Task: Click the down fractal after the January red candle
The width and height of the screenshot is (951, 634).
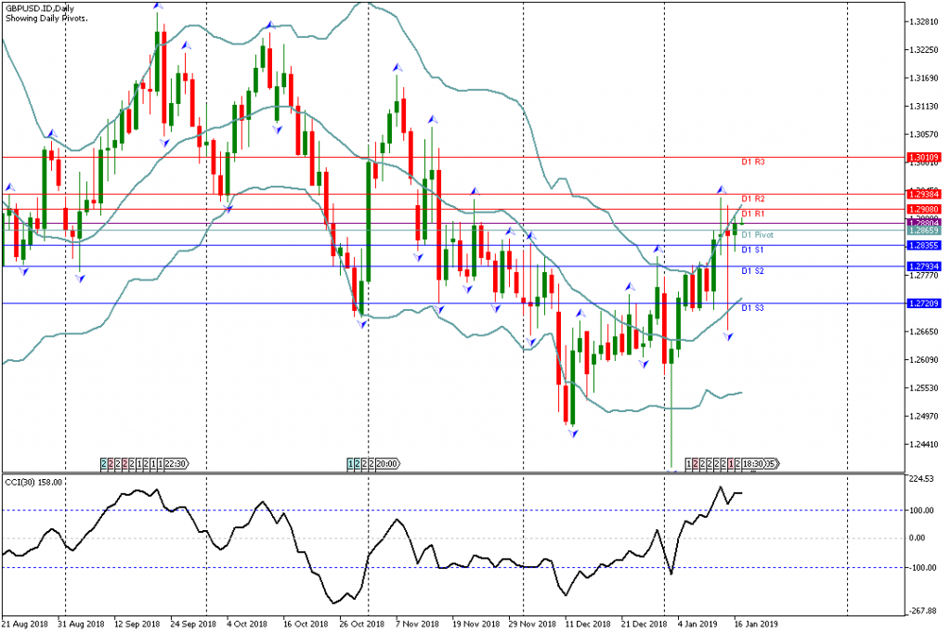Action: 729,335
